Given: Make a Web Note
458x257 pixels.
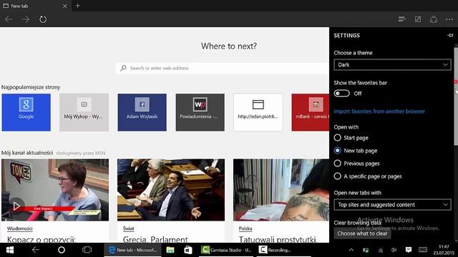Looking at the screenshot, I should (x=418, y=19).
